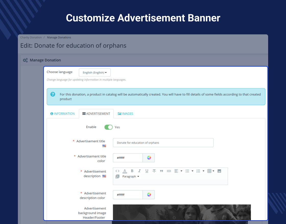Click the insert link icon
This screenshot has height=224, width=286.
(x=169, y=171)
